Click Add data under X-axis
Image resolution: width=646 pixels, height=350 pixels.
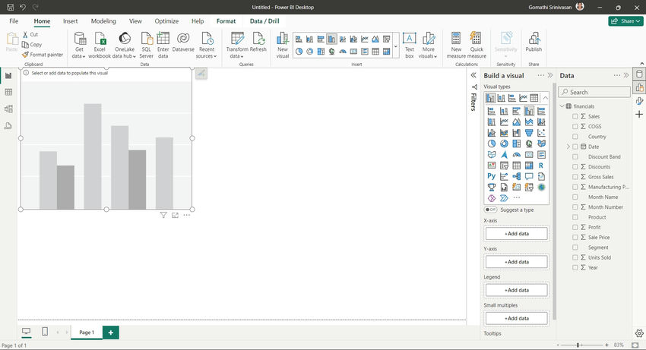517,234
